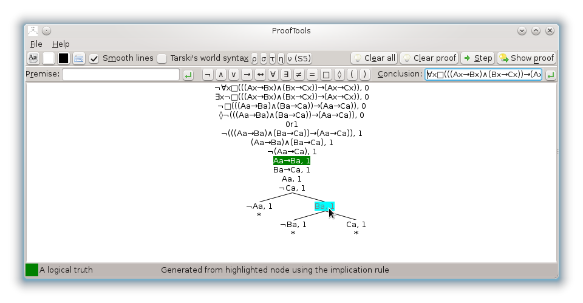The height and width of the screenshot is (303, 583).
Task: Insert the negation ¬ symbol
Action: (x=208, y=75)
